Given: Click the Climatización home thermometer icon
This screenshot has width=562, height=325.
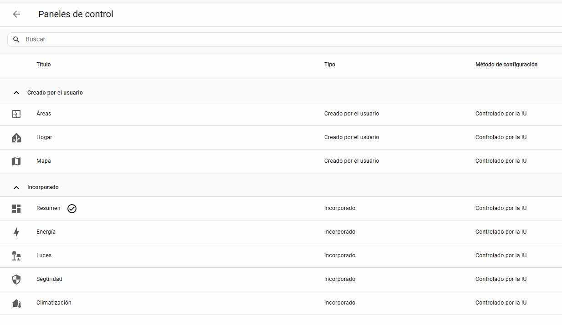Looking at the screenshot, I should 16,303.
